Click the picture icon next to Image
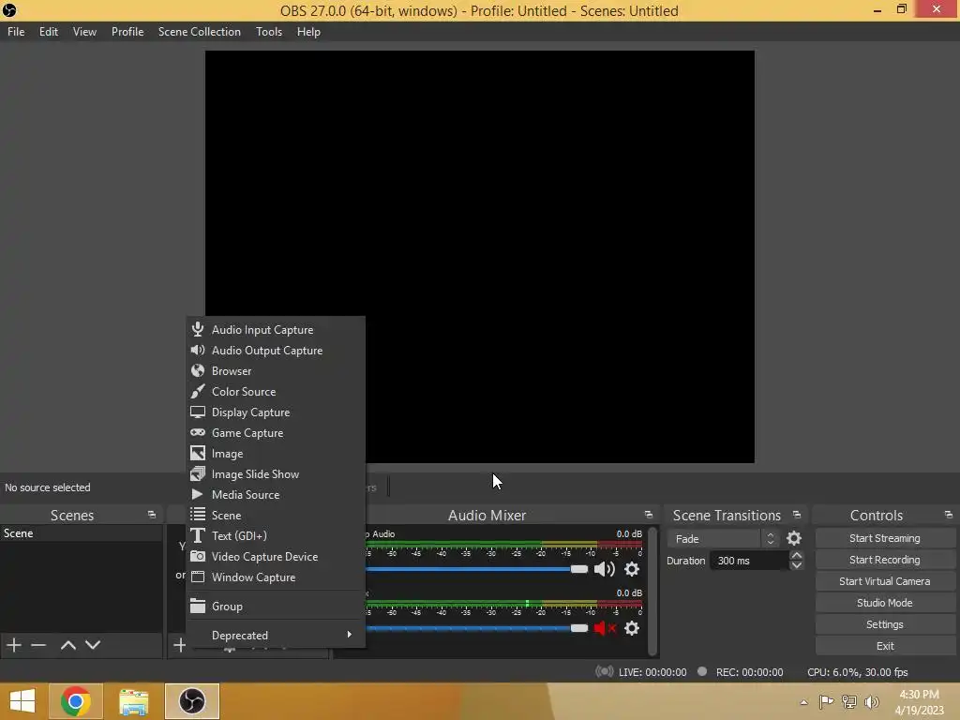This screenshot has height=720, width=960. point(197,453)
